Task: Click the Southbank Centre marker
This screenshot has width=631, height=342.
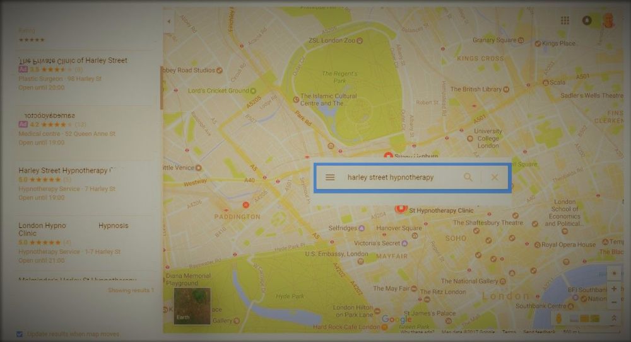Action: click(570, 306)
